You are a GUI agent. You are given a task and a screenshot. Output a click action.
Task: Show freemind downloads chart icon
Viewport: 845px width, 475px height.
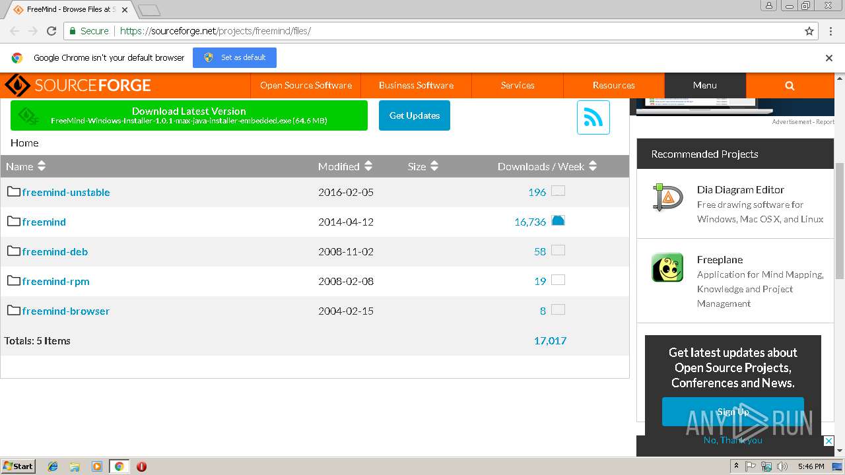[558, 220]
